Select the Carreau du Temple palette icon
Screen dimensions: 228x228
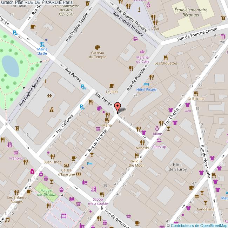pyautogui.click(x=97, y=47)
